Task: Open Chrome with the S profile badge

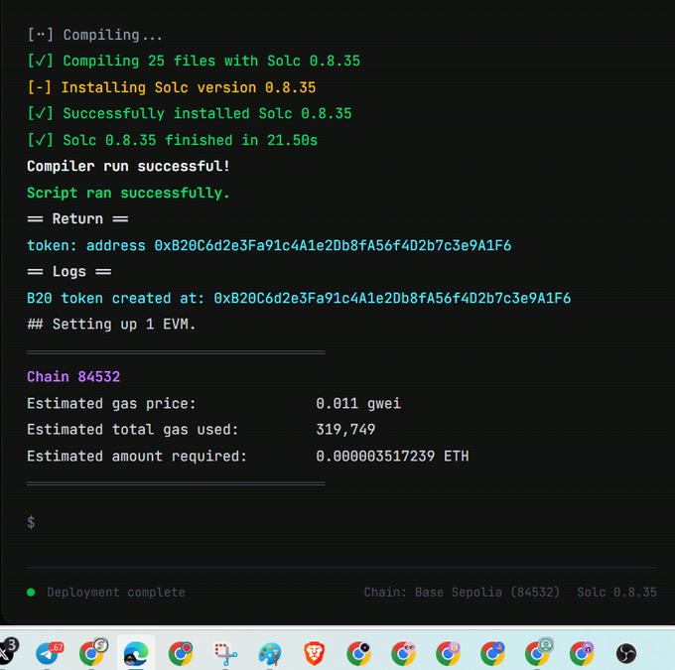Action: click(x=93, y=652)
